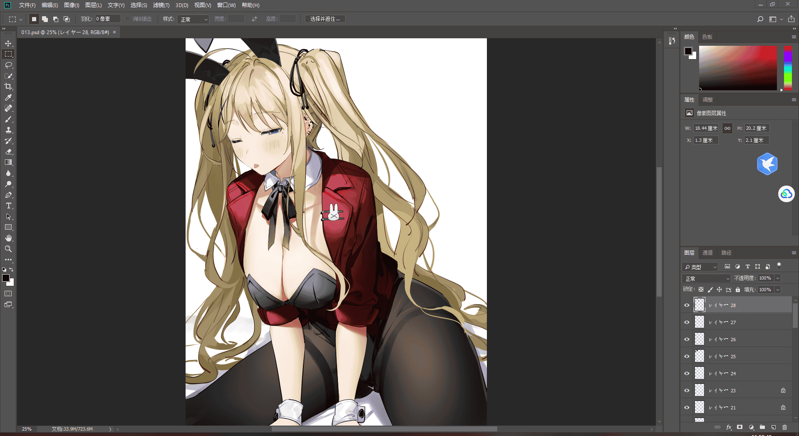This screenshot has width=799, height=436.
Task: Toggle visibility of レイヤー 25
Action: (687, 356)
